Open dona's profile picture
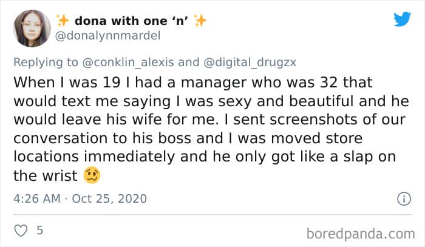Image resolution: width=425 pixels, height=247 pixels. (x=32, y=28)
